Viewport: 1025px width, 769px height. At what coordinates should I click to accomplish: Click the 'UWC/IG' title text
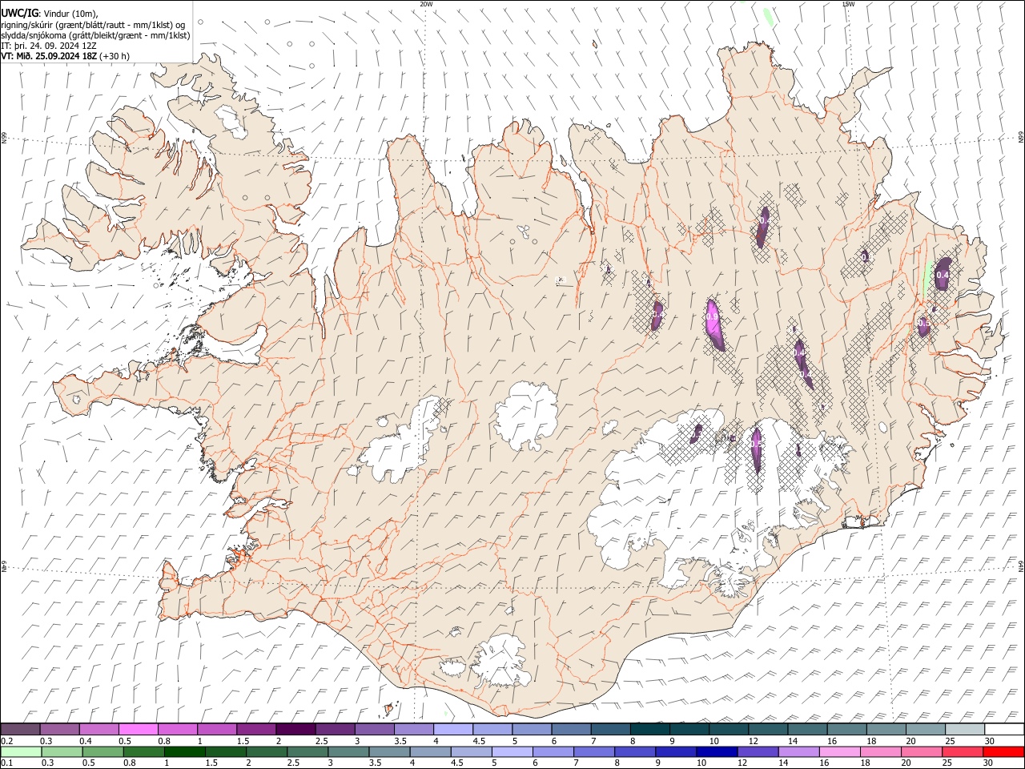click(x=19, y=14)
